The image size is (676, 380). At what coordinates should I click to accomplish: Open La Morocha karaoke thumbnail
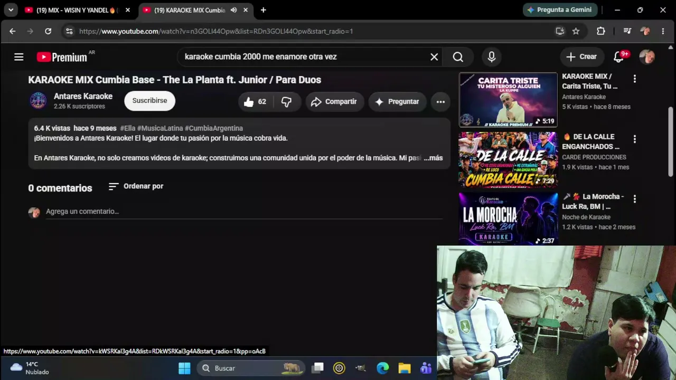(x=508, y=219)
